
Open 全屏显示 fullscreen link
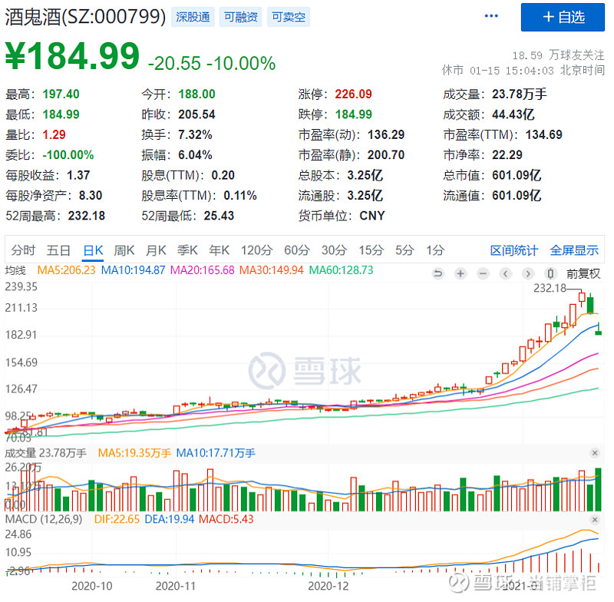pos(574,250)
